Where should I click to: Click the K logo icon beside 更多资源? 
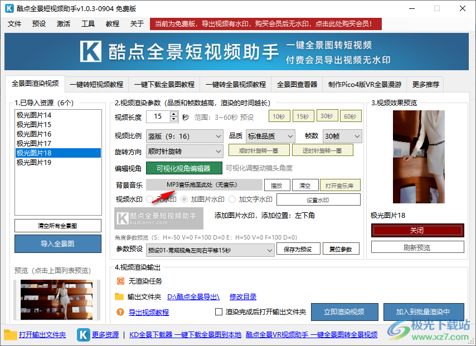(x=83, y=335)
